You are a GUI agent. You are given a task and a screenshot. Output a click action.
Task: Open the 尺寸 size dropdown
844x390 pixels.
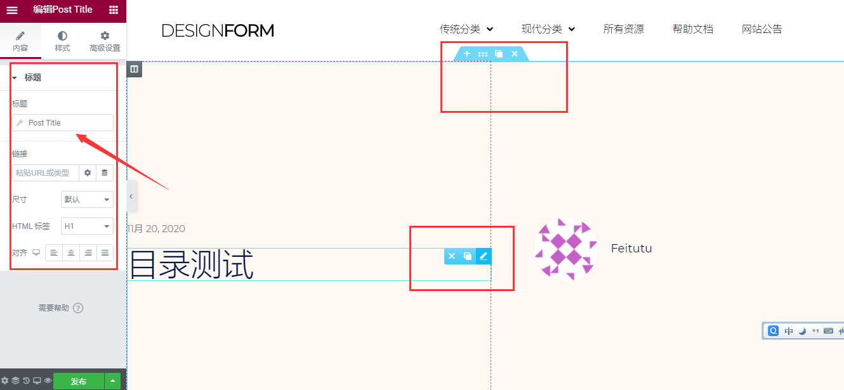(87, 199)
